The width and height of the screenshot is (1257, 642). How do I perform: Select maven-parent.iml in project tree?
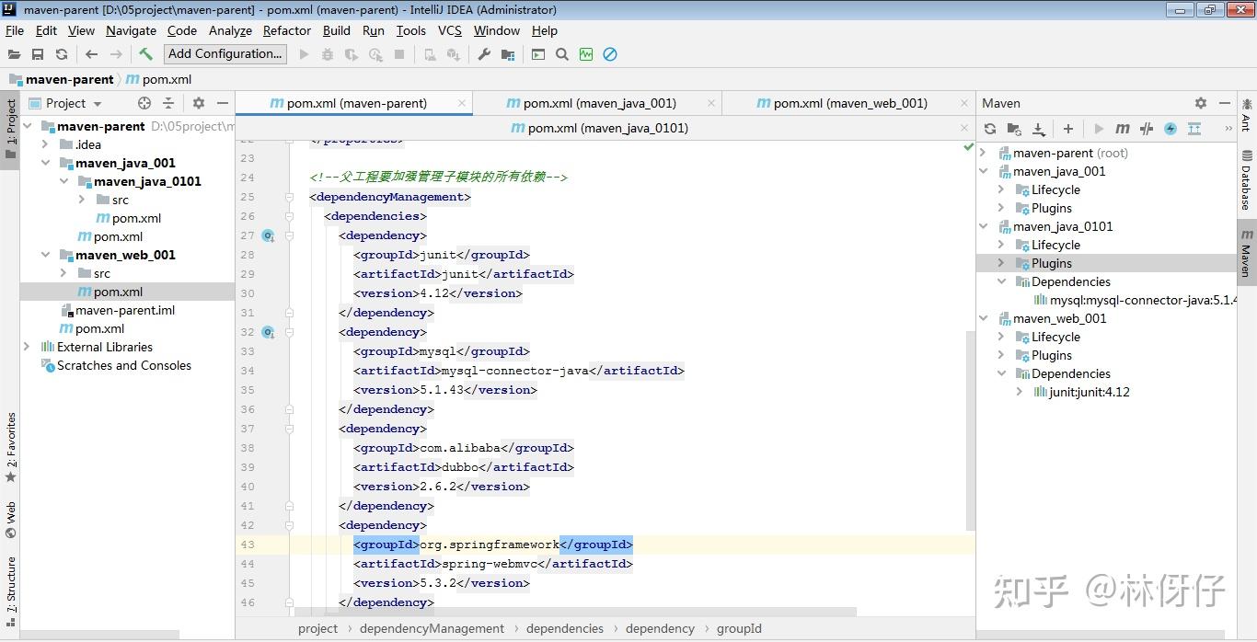pos(125,310)
